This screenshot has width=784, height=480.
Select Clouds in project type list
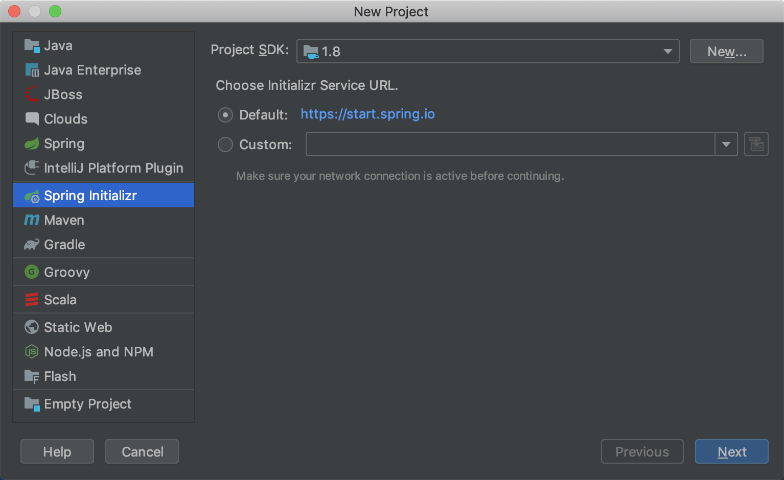[104, 119]
